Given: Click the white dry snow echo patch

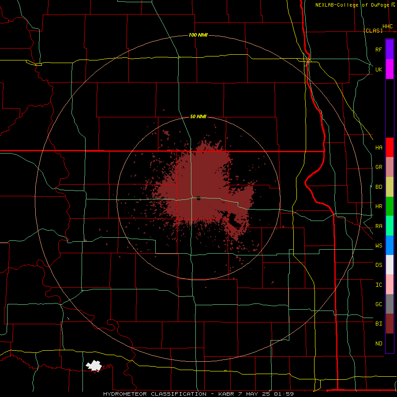Looking at the screenshot, I should click(94, 366).
